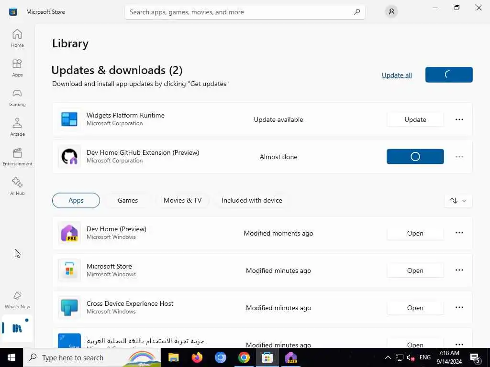Screen dimensions: 490x367
Task: Open File Explorer from taskbar
Action: tap(173, 357)
